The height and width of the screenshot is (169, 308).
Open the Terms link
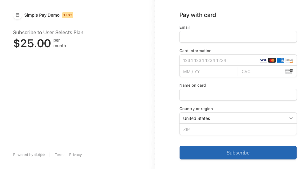60,155
